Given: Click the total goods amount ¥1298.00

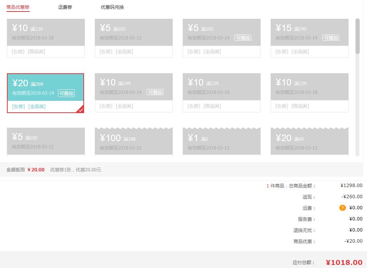Looking at the screenshot, I should point(351,186).
